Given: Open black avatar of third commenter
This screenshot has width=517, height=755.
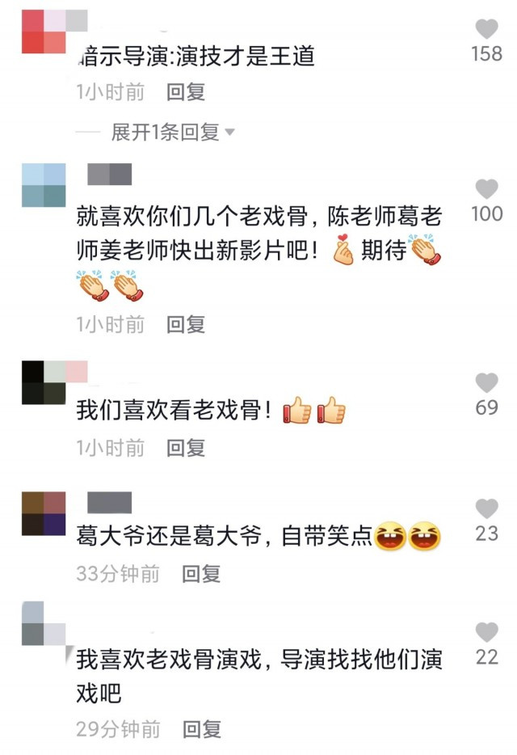Looking at the screenshot, I should [x=44, y=382].
